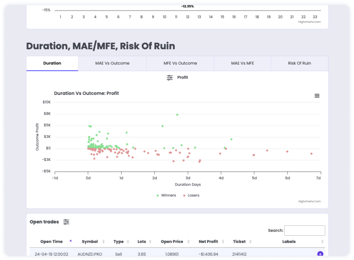Viewport: 354px width, 260px height.
Task: Open the Highcharts export hamburger menu
Action: [317, 95]
